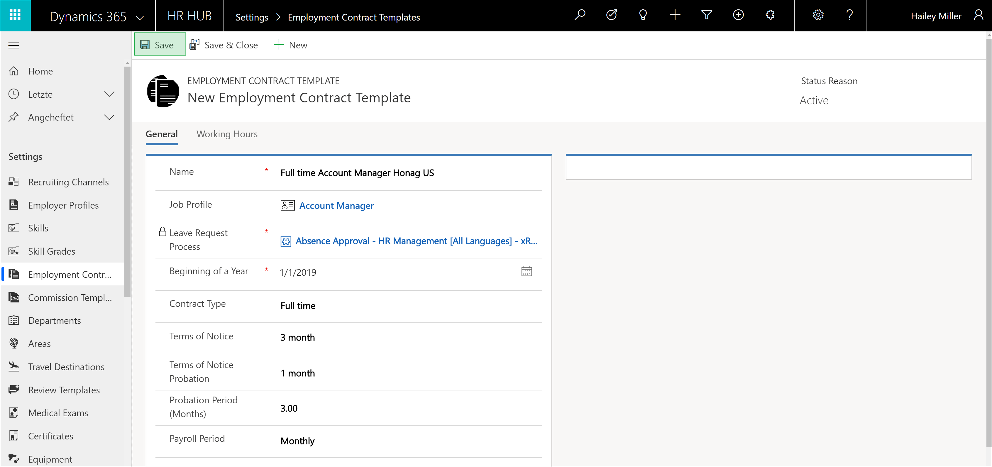The height and width of the screenshot is (467, 992).
Task: Click Save & Close in the command bar
Action: (x=224, y=45)
